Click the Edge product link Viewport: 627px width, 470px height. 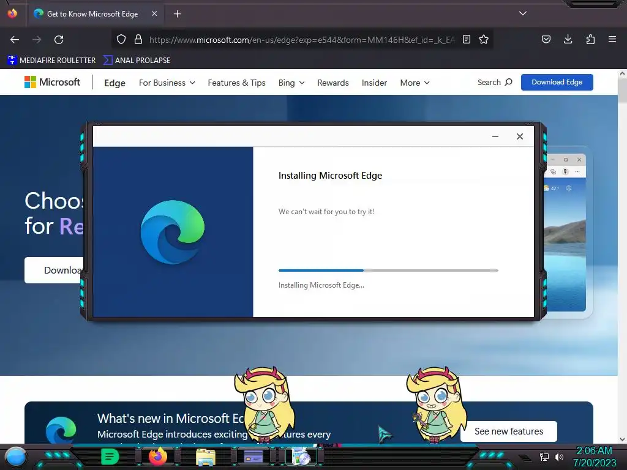point(115,83)
